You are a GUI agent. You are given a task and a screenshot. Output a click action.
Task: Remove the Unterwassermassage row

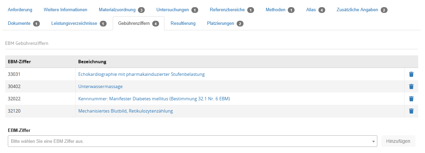tap(411, 86)
